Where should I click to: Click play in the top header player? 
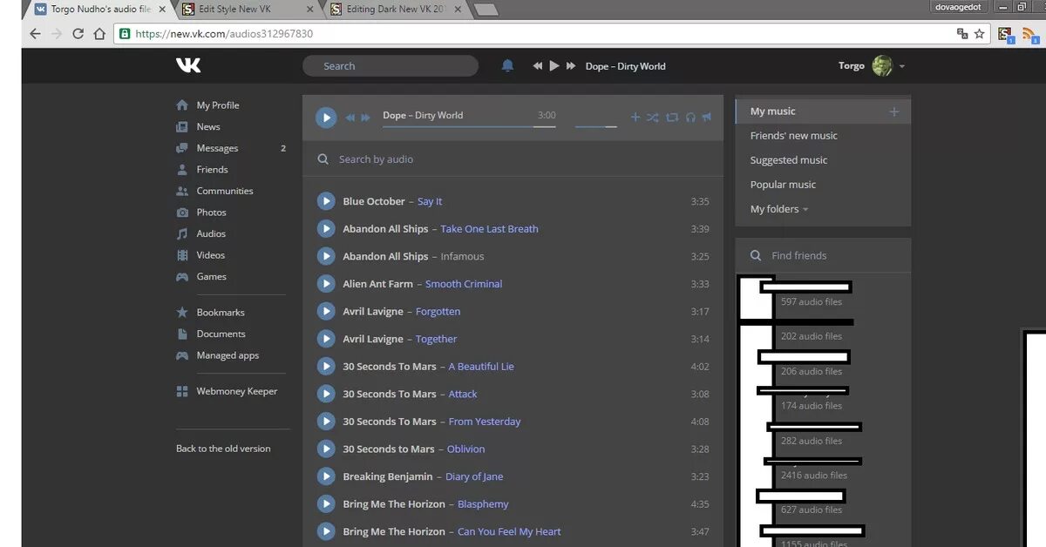pos(554,65)
